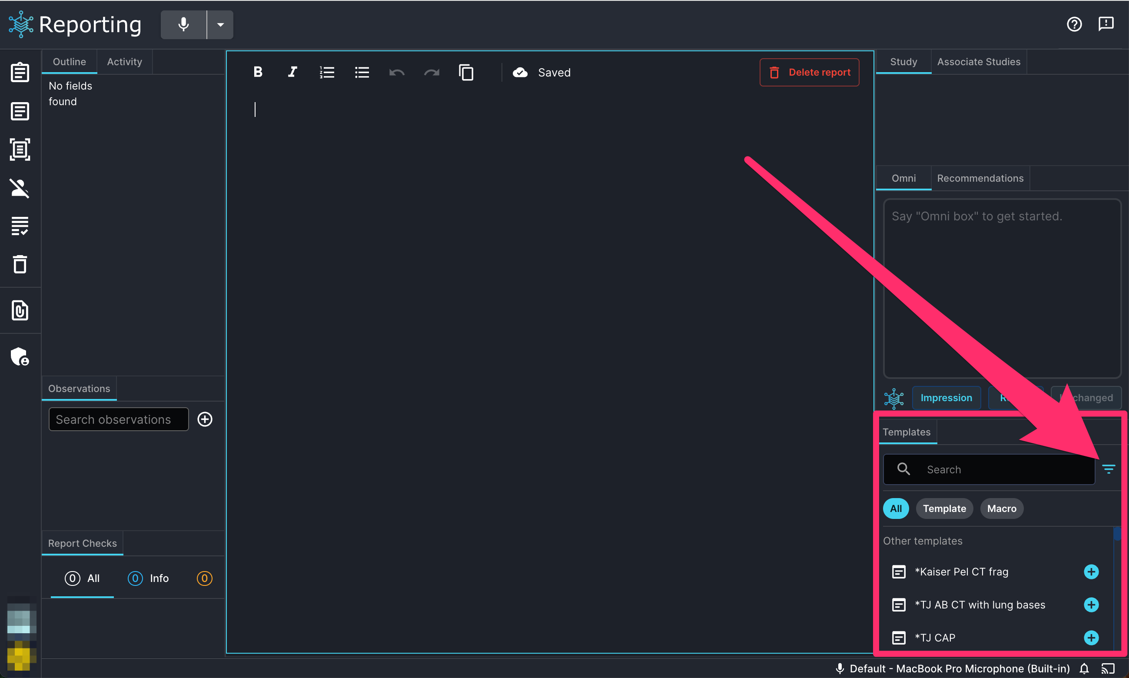
Task: Click the redo arrow
Action: [x=431, y=72]
